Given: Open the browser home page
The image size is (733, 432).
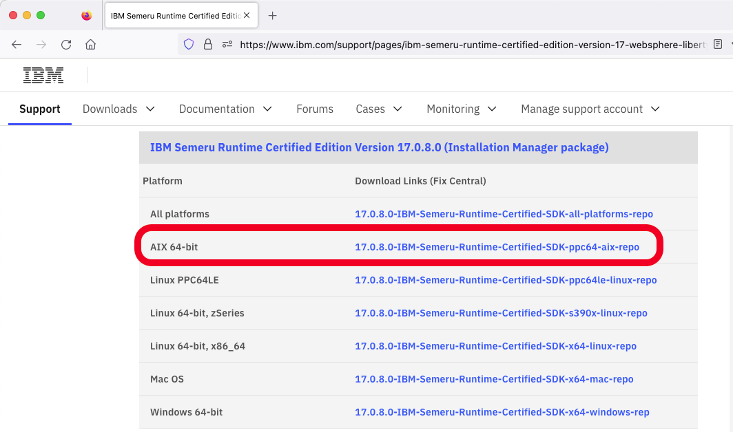Looking at the screenshot, I should coord(90,44).
